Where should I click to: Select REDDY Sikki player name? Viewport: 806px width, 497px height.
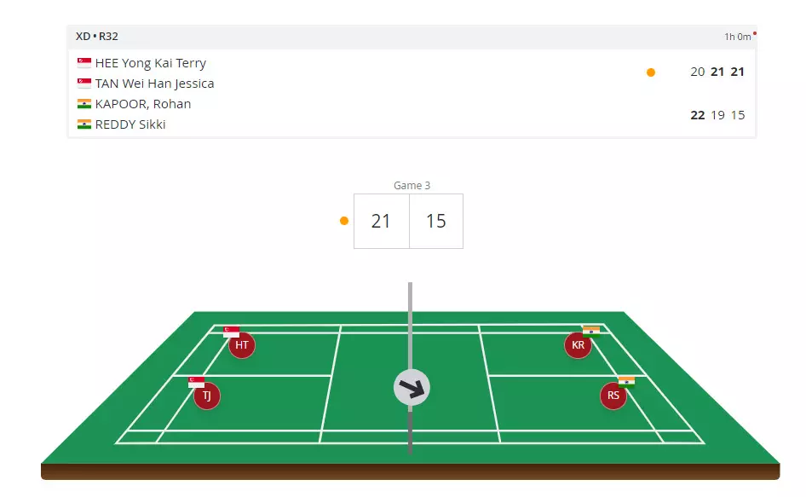tap(130, 124)
